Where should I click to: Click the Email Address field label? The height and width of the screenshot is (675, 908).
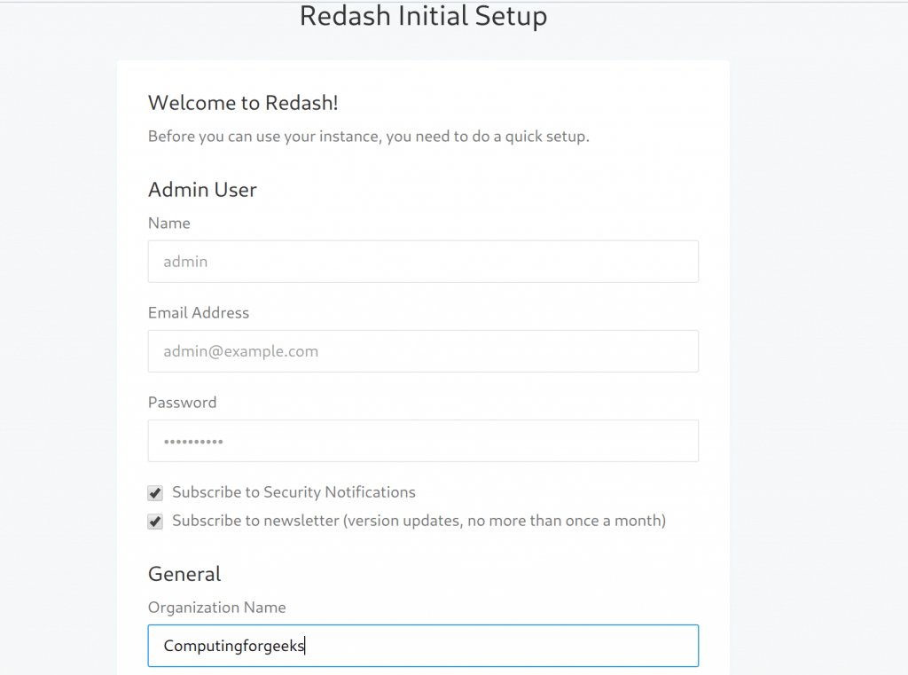point(199,312)
